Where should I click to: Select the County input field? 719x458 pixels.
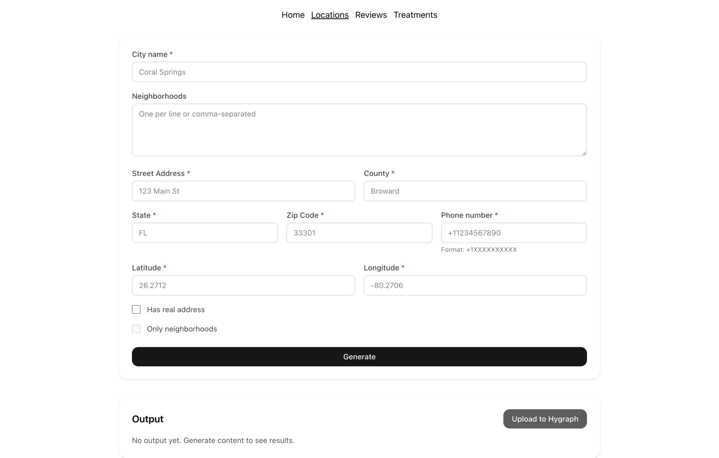(x=475, y=191)
